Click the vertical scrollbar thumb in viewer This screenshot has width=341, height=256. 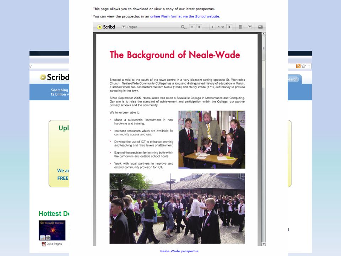click(264, 48)
